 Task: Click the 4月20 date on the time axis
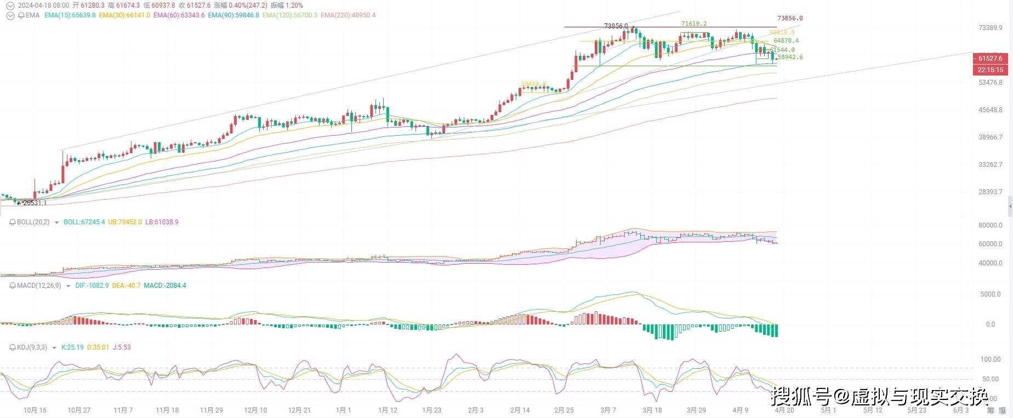pyautogui.click(x=784, y=410)
